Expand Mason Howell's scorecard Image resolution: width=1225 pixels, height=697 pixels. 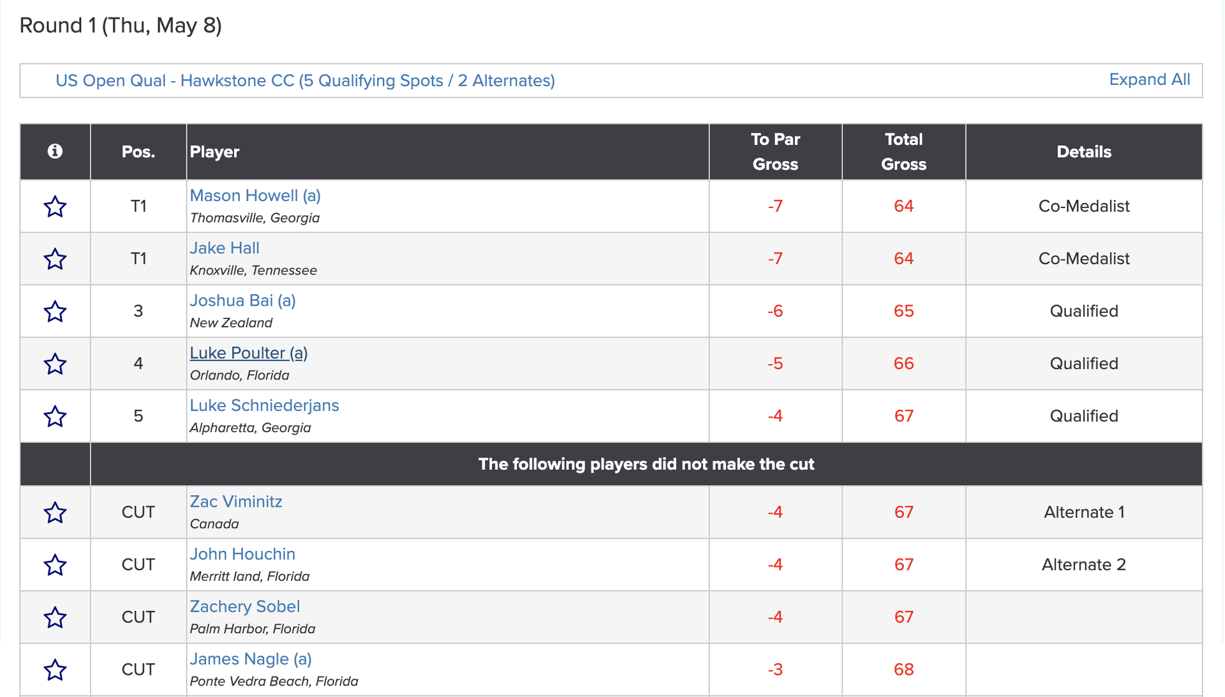pos(255,196)
